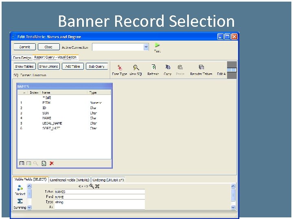Viewport: 293px width, 219px height.
Task: Click the scroll-up arrow beside Distinct icon
Action: (x=29, y=186)
